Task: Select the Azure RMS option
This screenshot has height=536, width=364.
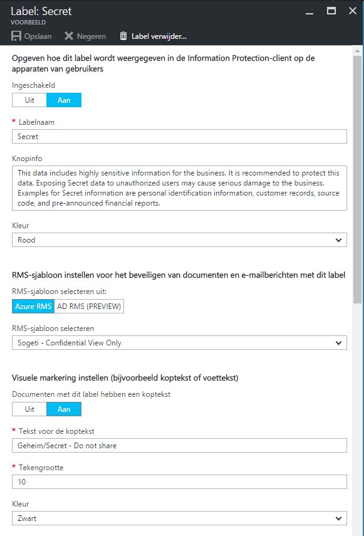Action: pyautogui.click(x=33, y=307)
